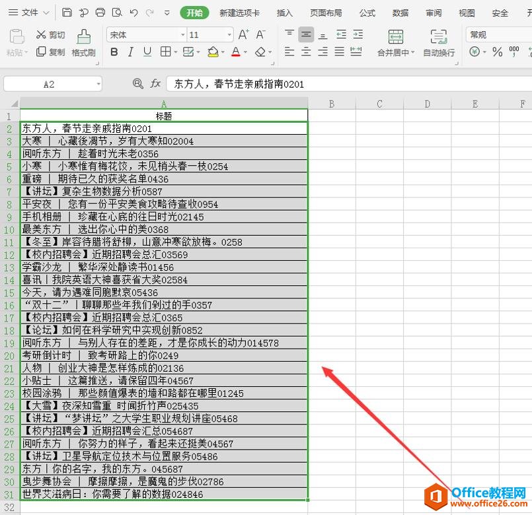
Task: Select cell containing 重磅｜期待已久的获奖名单0436
Action: 164,179
